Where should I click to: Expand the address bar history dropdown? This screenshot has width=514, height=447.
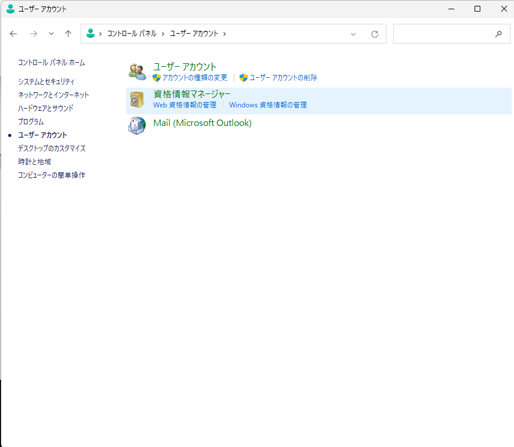(x=353, y=34)
